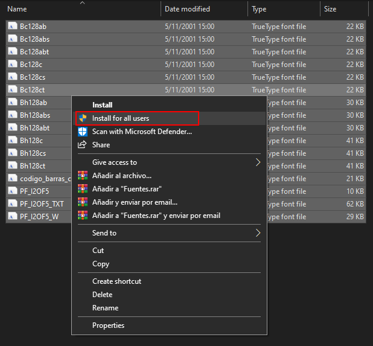The width and height of the screenshot is (373, 346).
Task: Select the Bh128ct file name
Action: pyautogui.click(x=33, y=166)
